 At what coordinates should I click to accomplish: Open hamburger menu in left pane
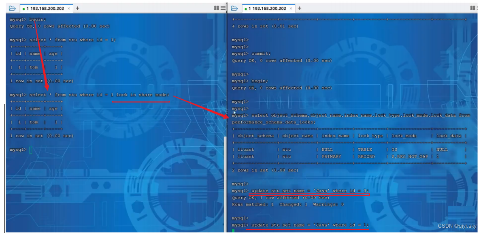pos(223,9)
